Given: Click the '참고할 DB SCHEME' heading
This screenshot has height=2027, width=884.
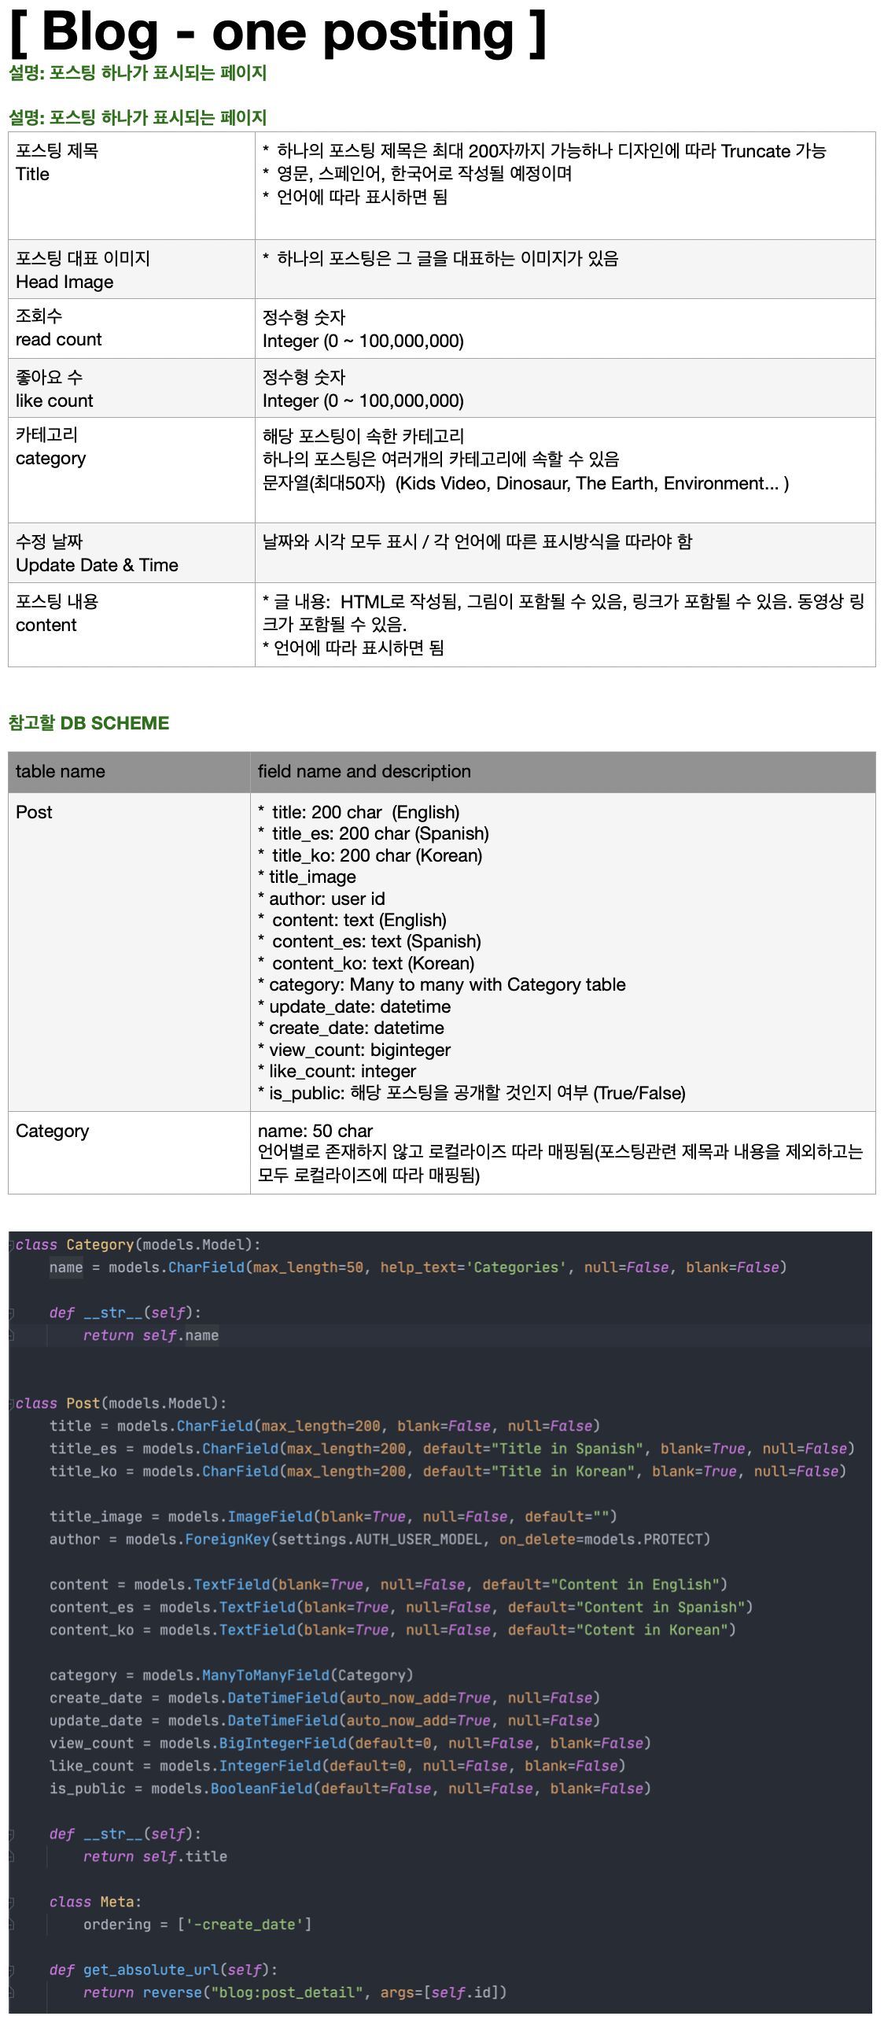Looking at the screenshot, I should [89, 723].
